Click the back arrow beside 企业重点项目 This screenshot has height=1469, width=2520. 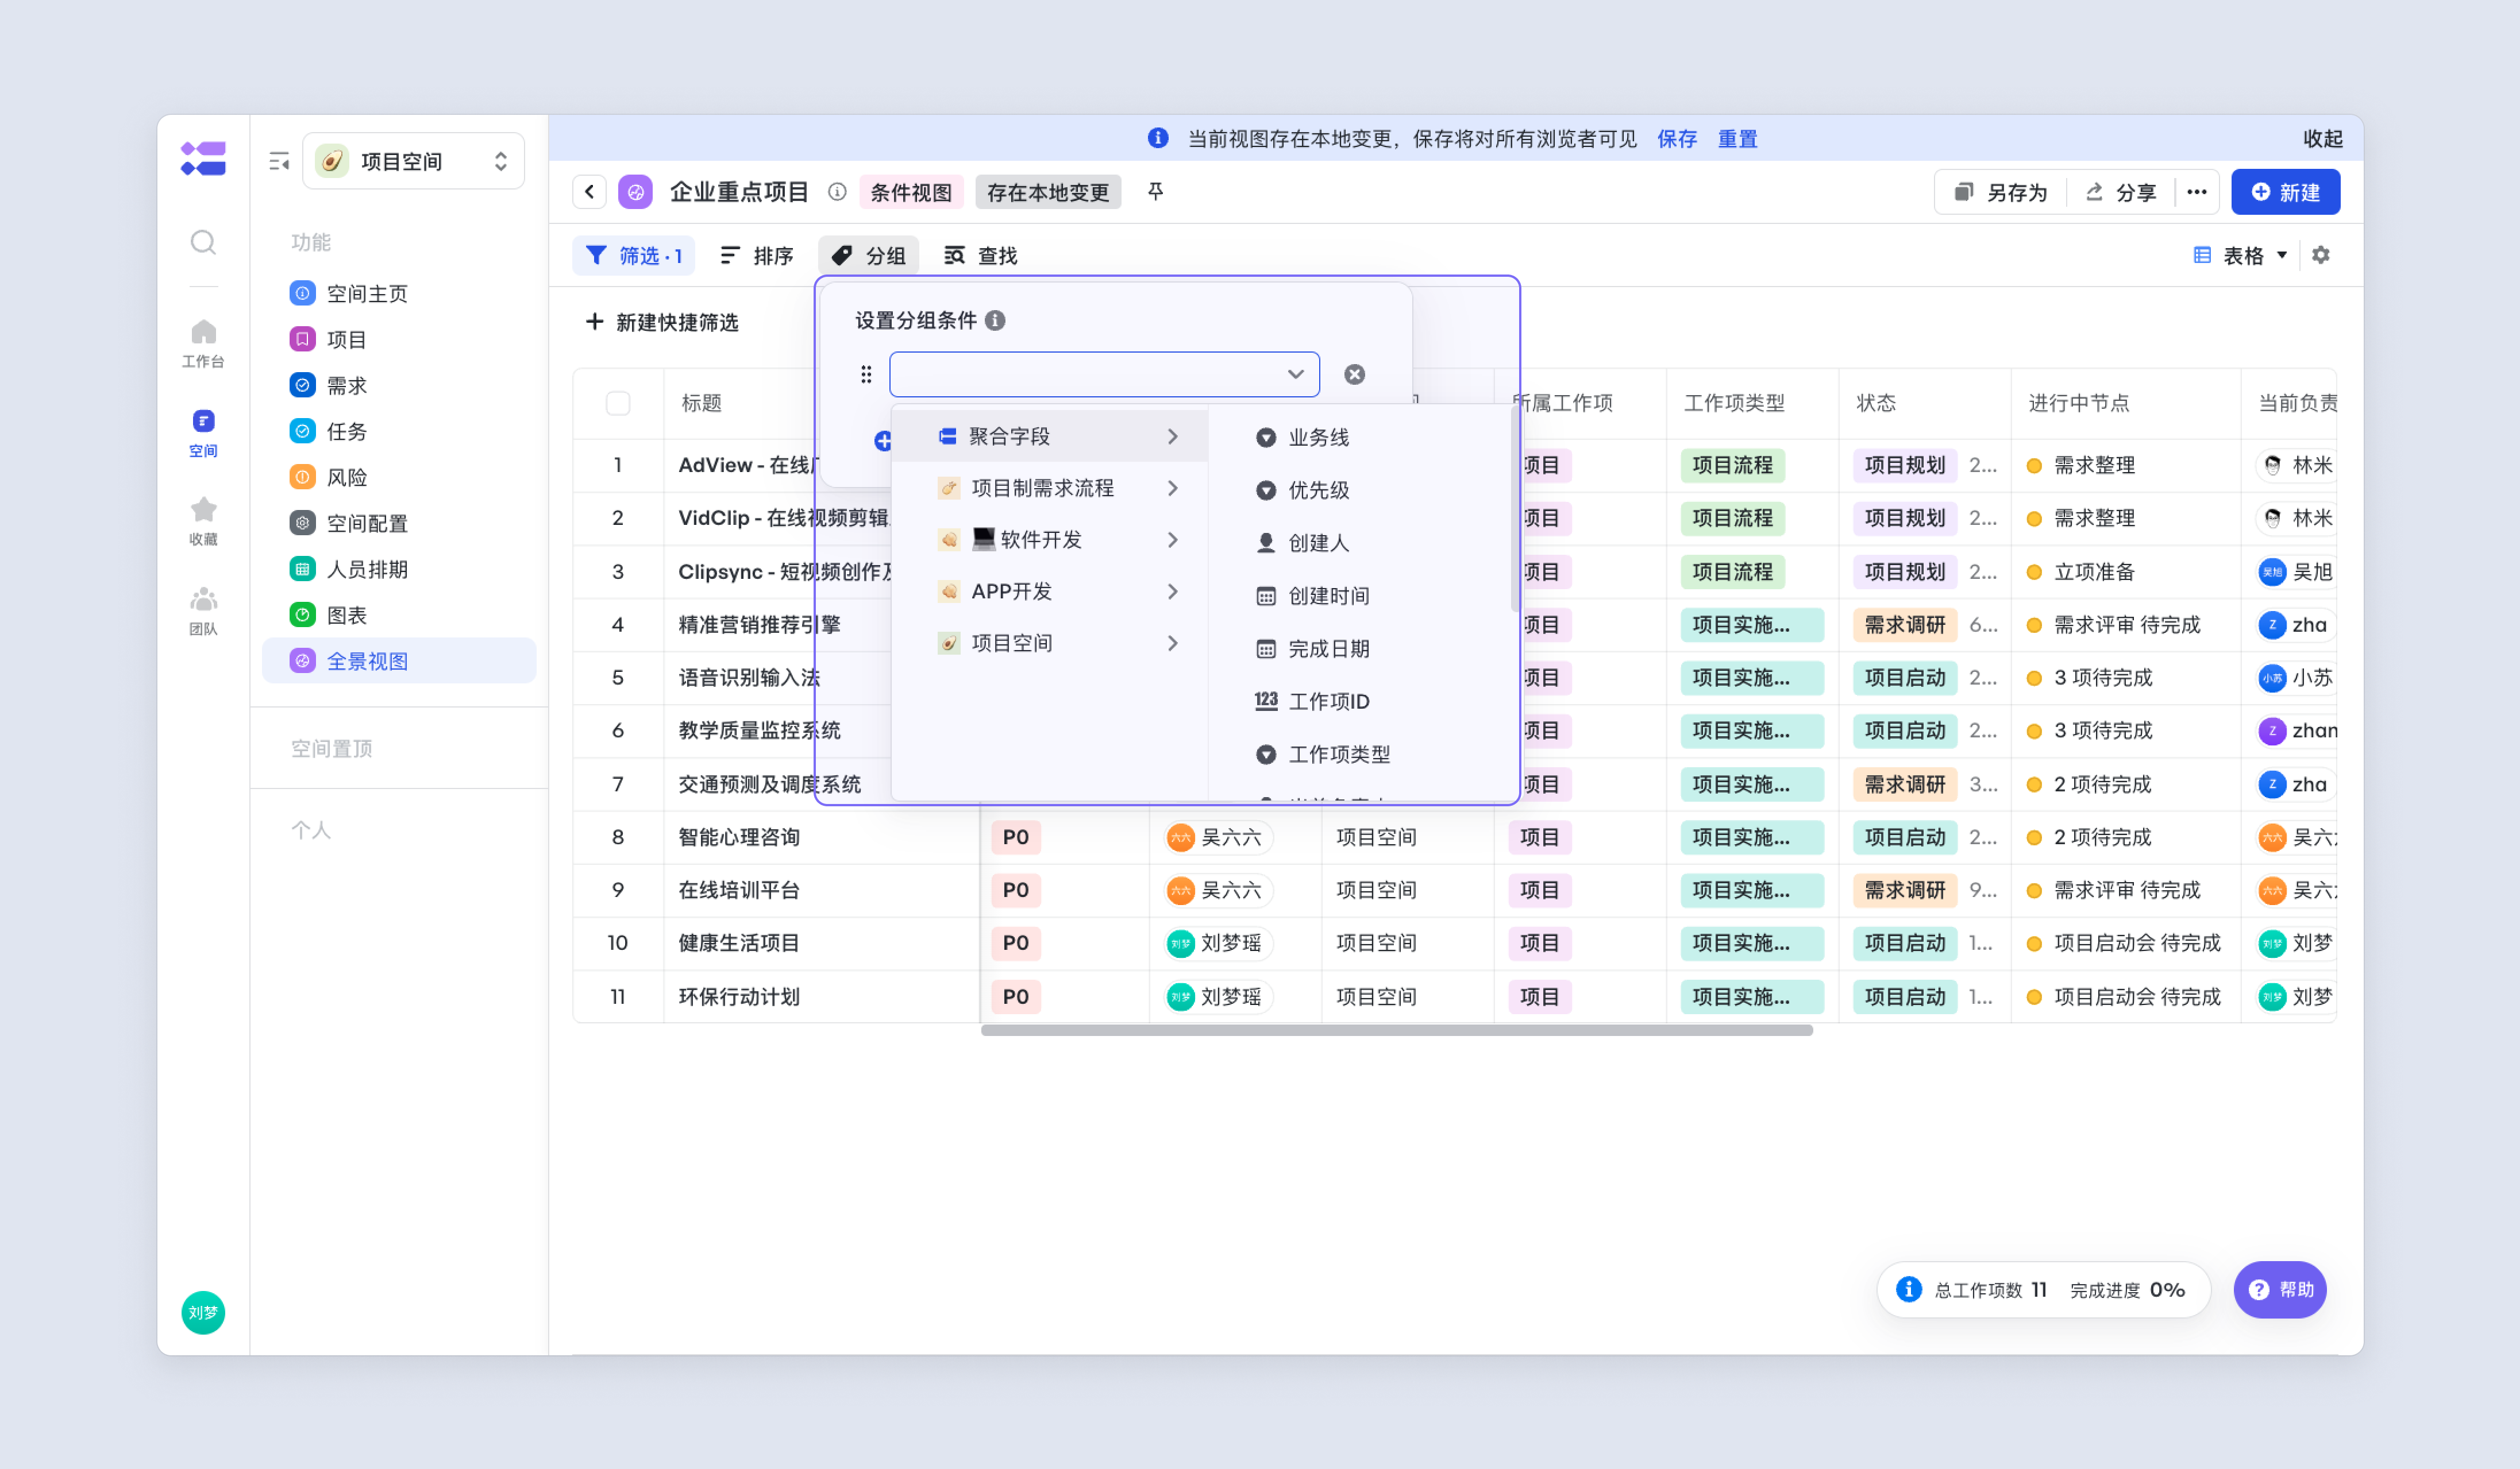pos(589,192)
